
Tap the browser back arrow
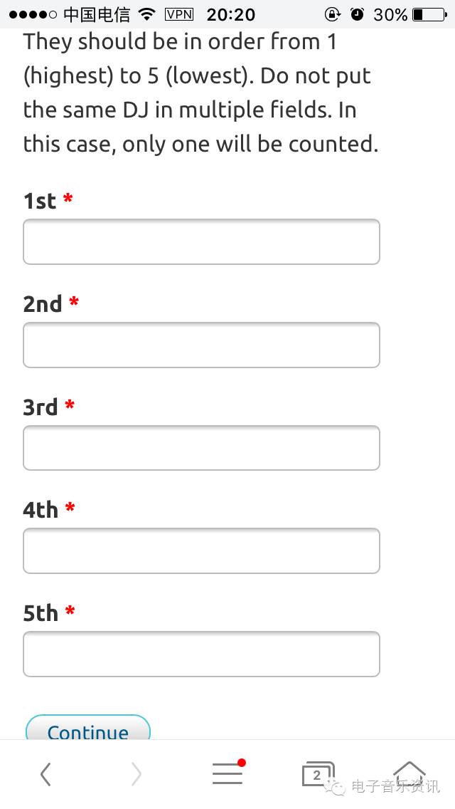point(45,774)
